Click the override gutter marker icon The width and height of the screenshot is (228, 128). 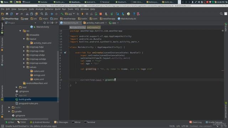(x=65, y=53)
